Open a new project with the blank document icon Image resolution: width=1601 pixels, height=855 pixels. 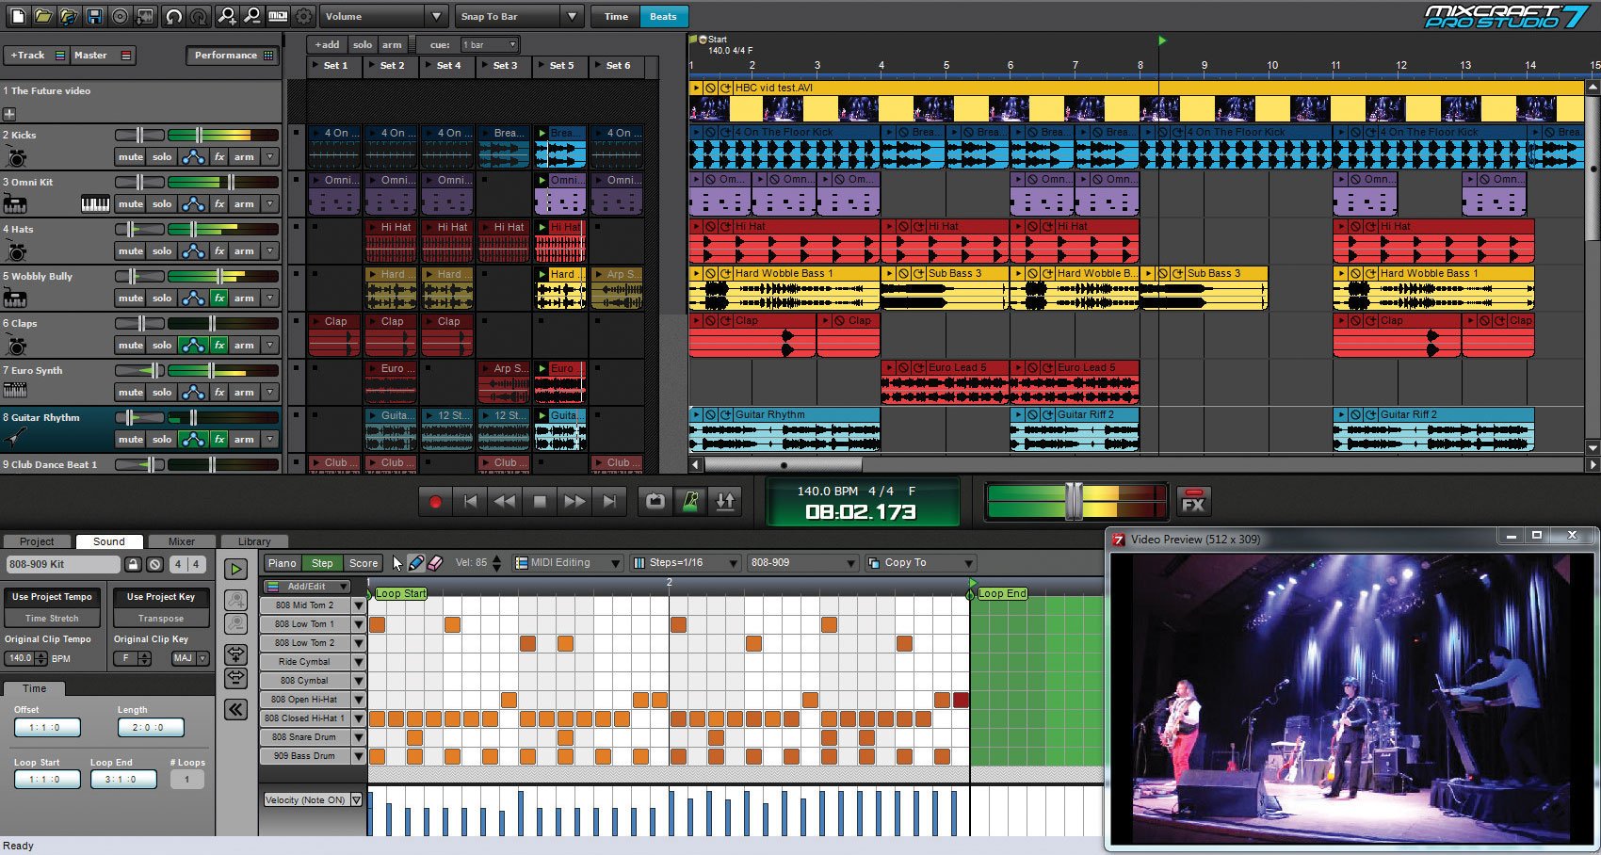pyautogui.click(x=17, y=16)
